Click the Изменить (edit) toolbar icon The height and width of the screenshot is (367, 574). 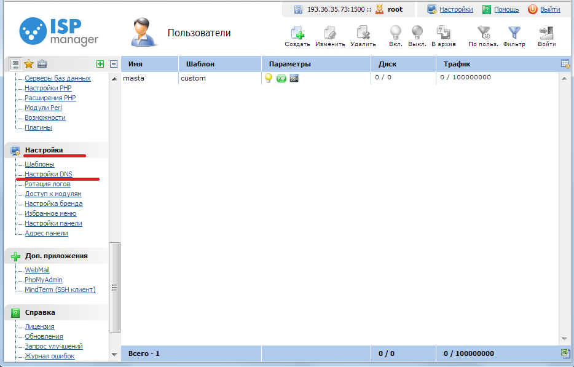coord(330,33)
